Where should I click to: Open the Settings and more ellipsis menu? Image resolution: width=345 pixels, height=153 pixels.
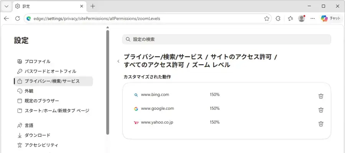point(312,19)
